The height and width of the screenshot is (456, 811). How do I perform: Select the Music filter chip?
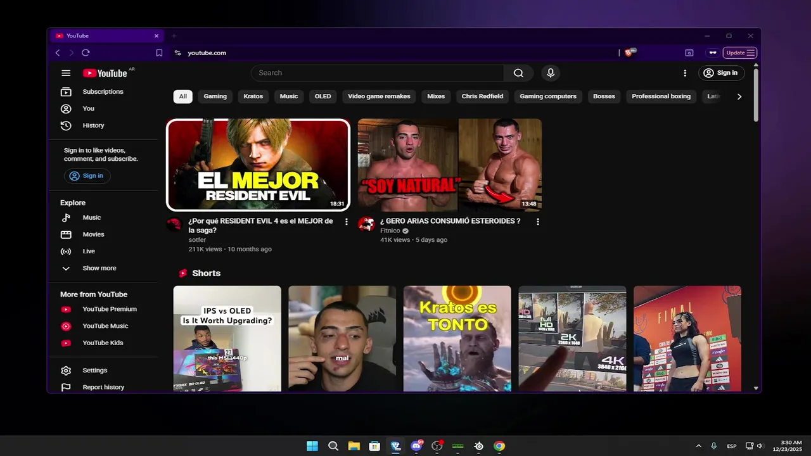pyautogui.click(x=289, y=96)
